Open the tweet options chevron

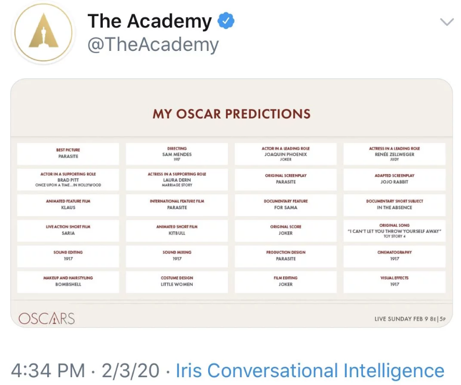447,22
